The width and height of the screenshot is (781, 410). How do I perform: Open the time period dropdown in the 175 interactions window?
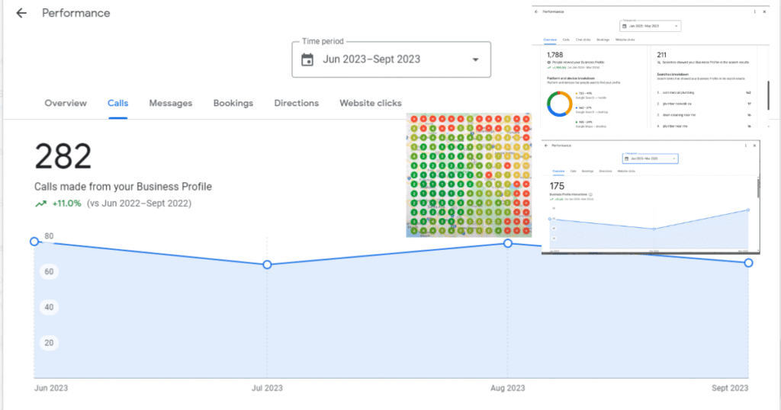pos(650,158)
